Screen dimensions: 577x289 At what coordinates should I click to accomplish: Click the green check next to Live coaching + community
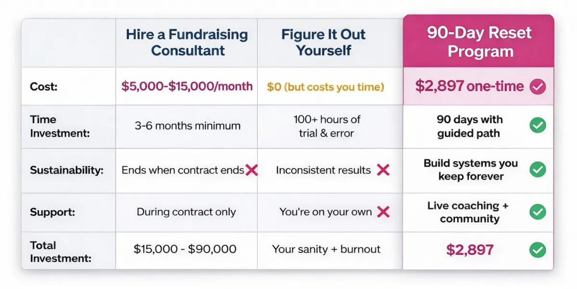pos(538,212)
